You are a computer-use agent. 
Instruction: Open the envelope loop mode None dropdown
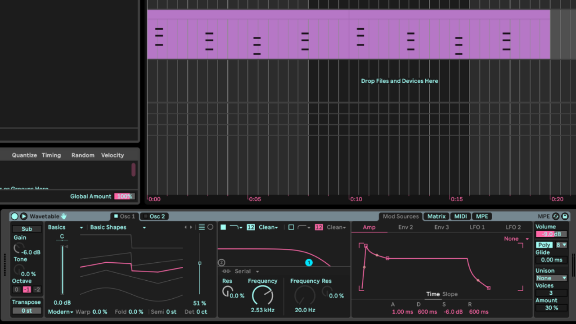(x=516, y=238)
